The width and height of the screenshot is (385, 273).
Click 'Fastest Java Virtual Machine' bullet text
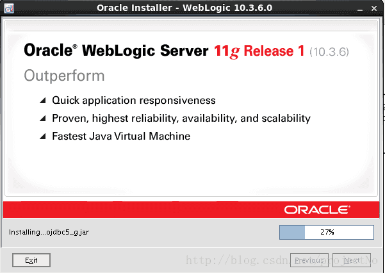coord(121,136)
